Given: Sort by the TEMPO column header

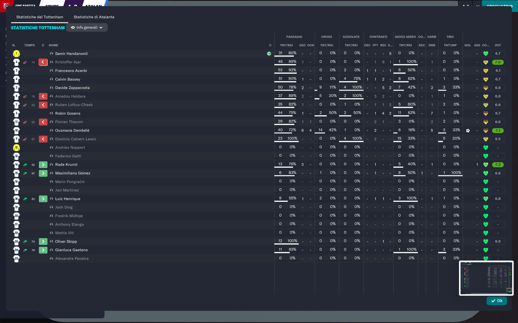Looking at the screenshot, I should [x=30, y=45].
